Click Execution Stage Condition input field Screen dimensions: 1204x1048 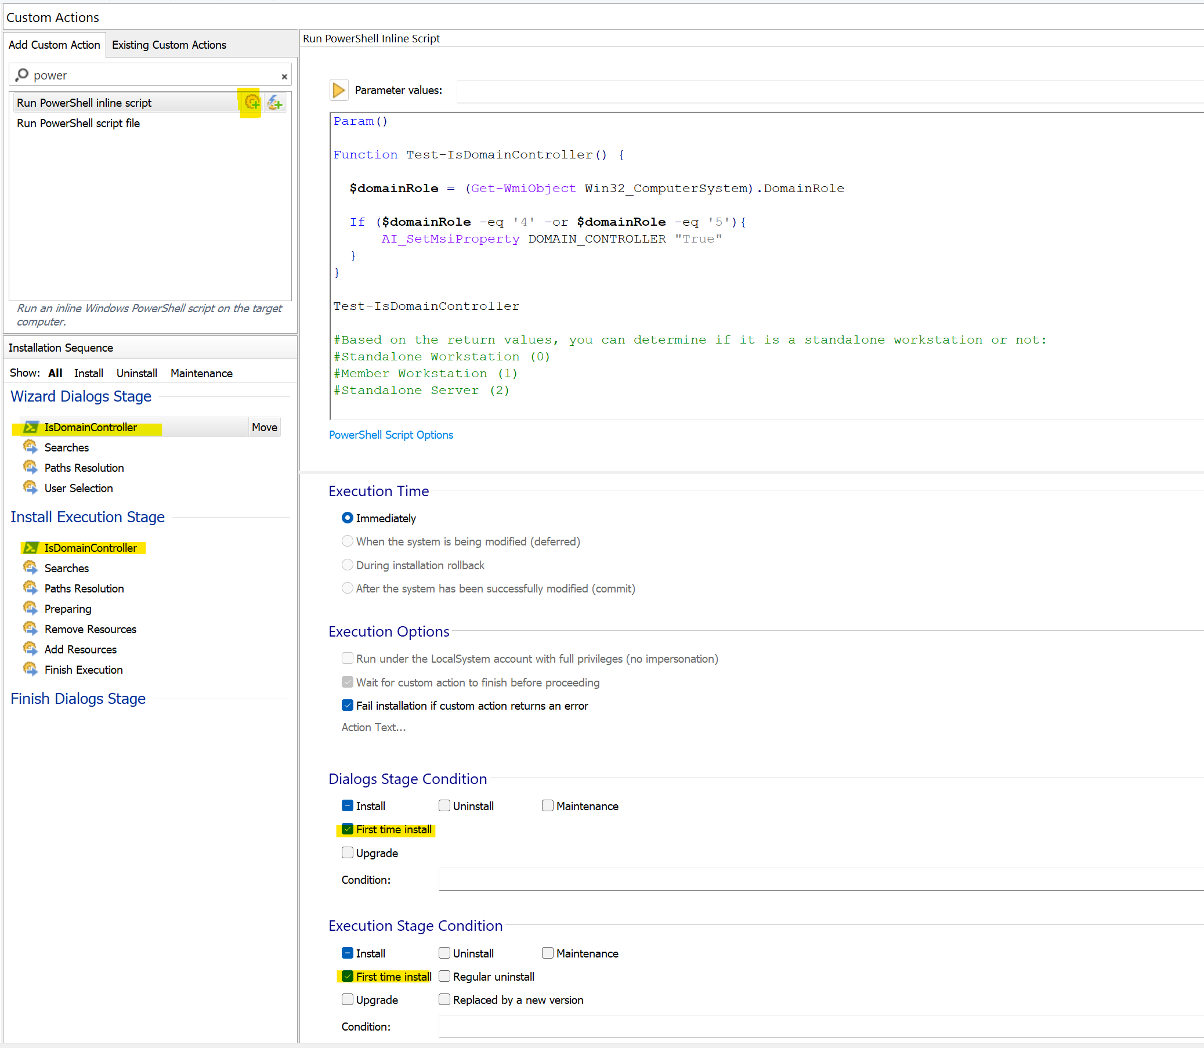coord(820,1027)
